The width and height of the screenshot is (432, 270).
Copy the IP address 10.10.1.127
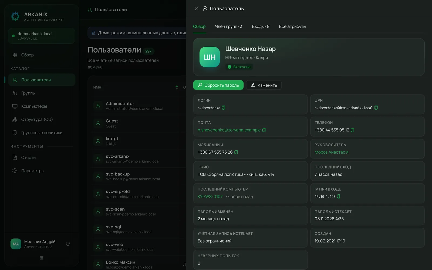click(x=339, y=197)
